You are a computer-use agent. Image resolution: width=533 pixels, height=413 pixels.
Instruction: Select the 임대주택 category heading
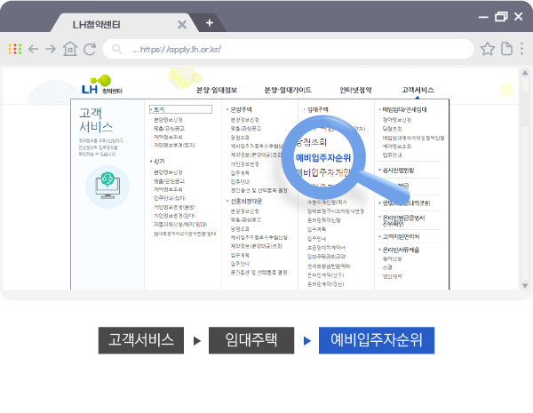coord(317,109)
